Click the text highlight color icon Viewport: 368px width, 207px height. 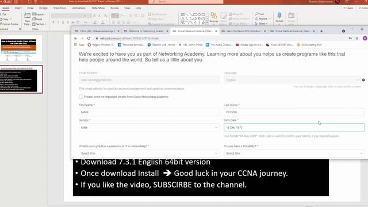[x=95, y=22]
